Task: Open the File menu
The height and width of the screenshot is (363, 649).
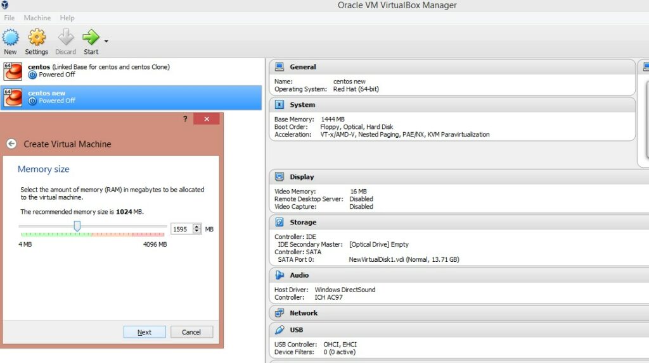Action: click(x=9, y=18)
